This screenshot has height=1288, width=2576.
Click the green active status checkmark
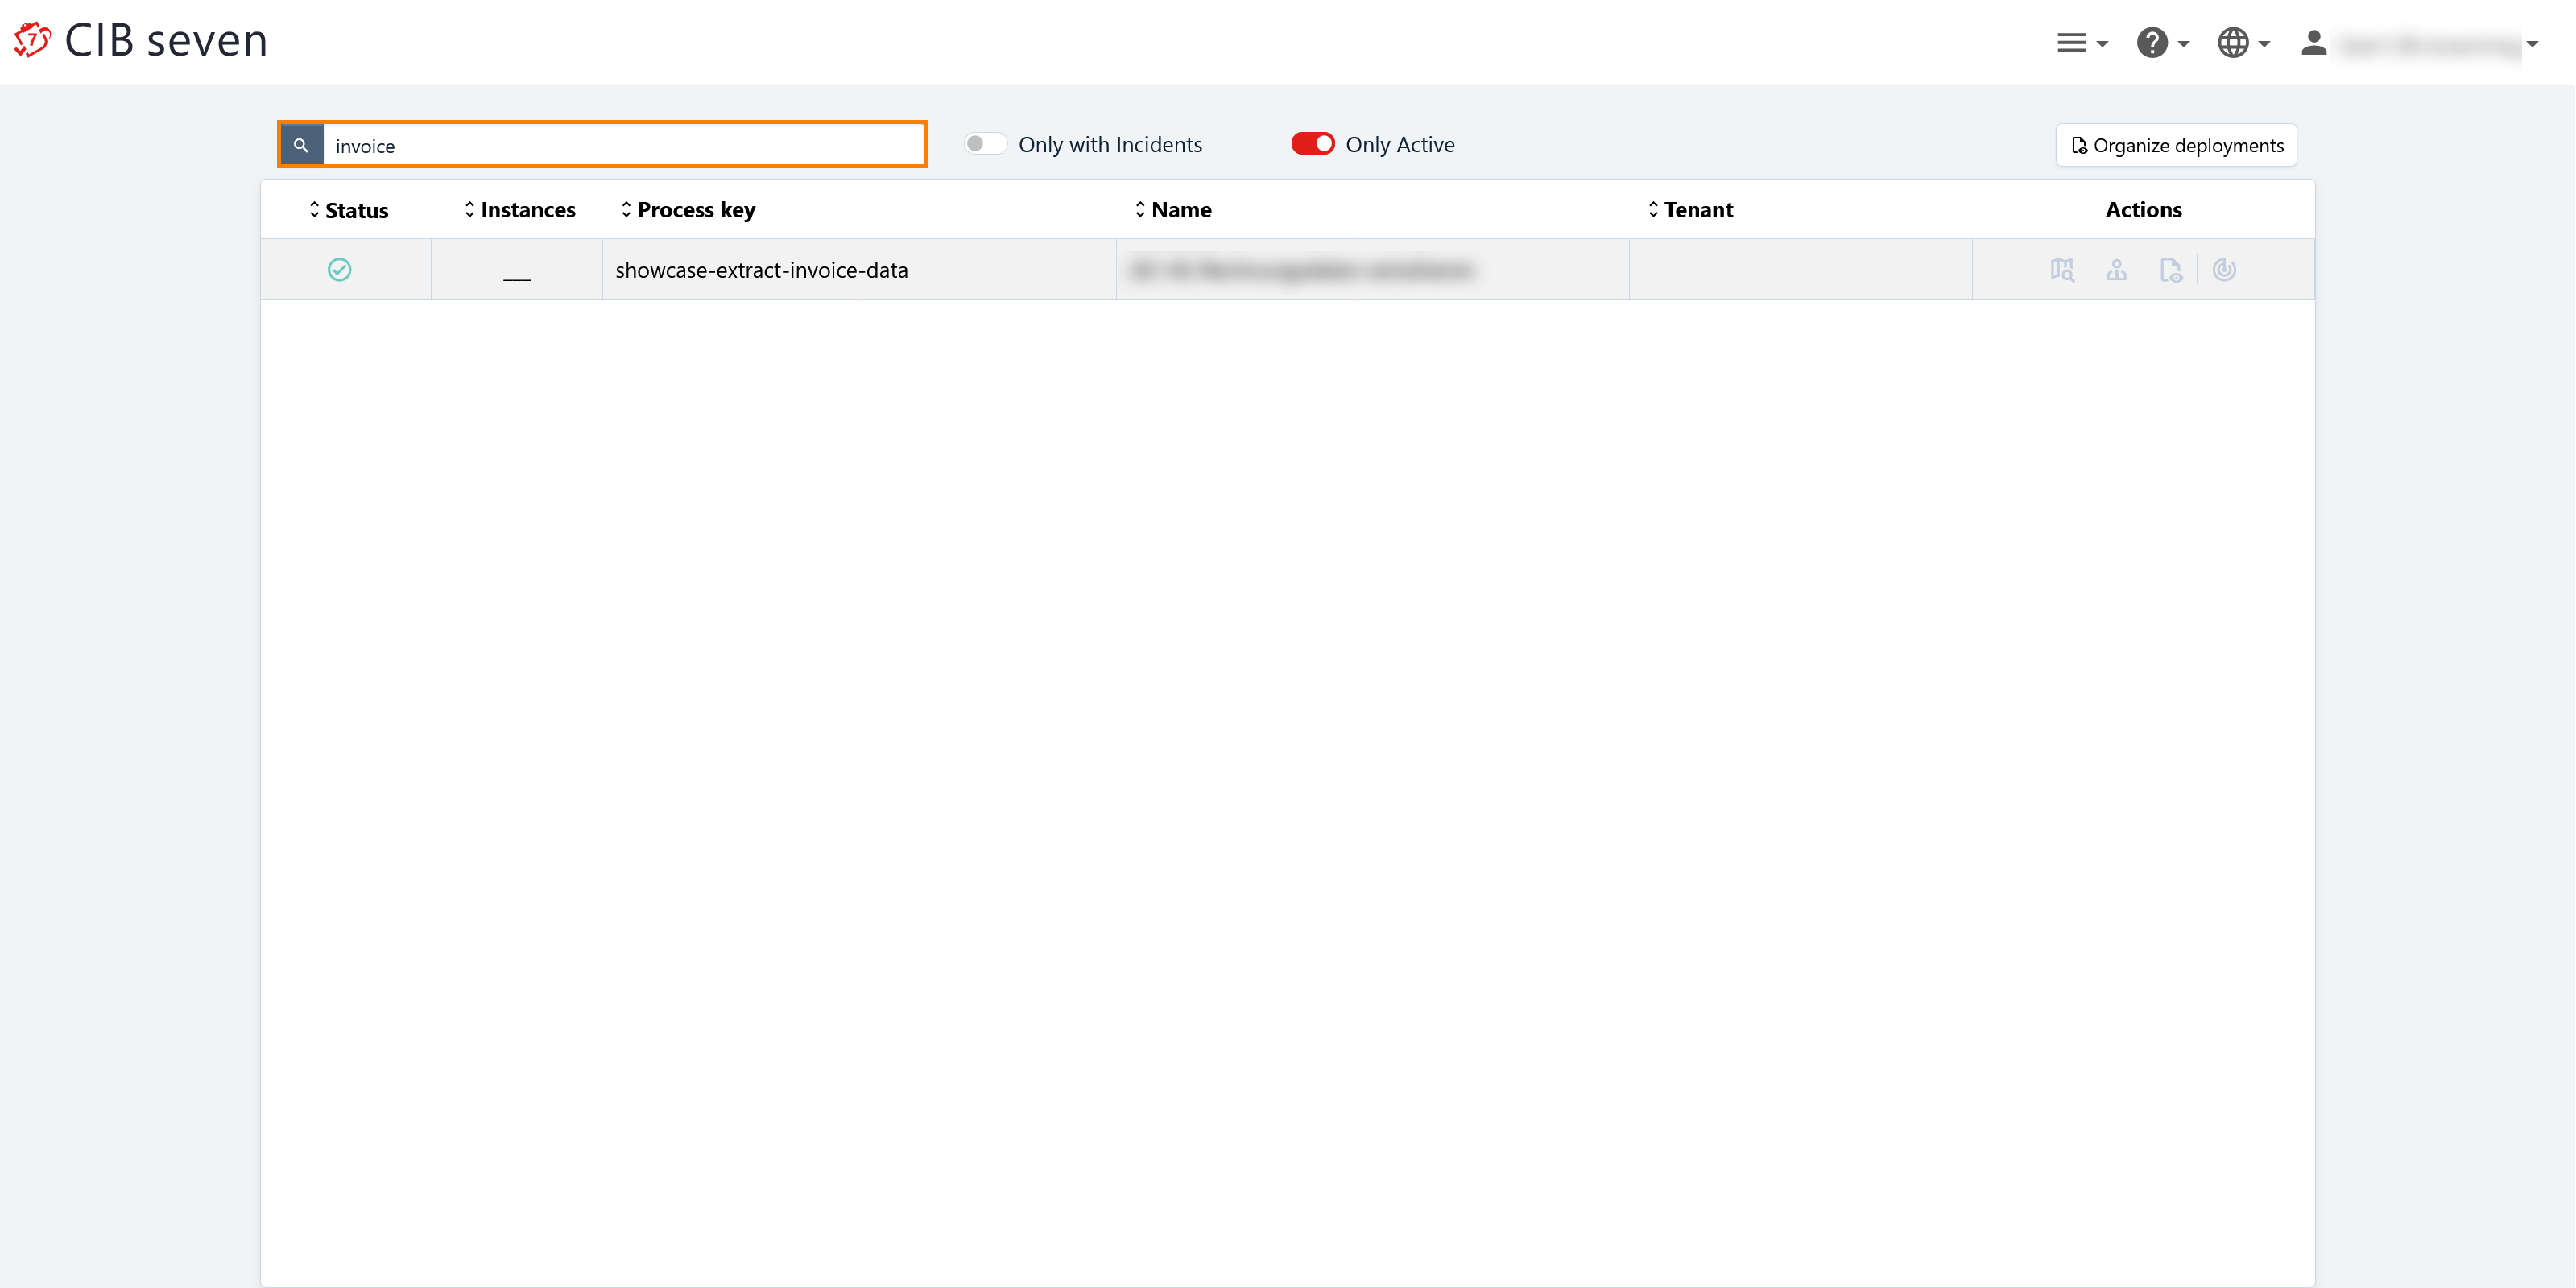tap(339, 270)
